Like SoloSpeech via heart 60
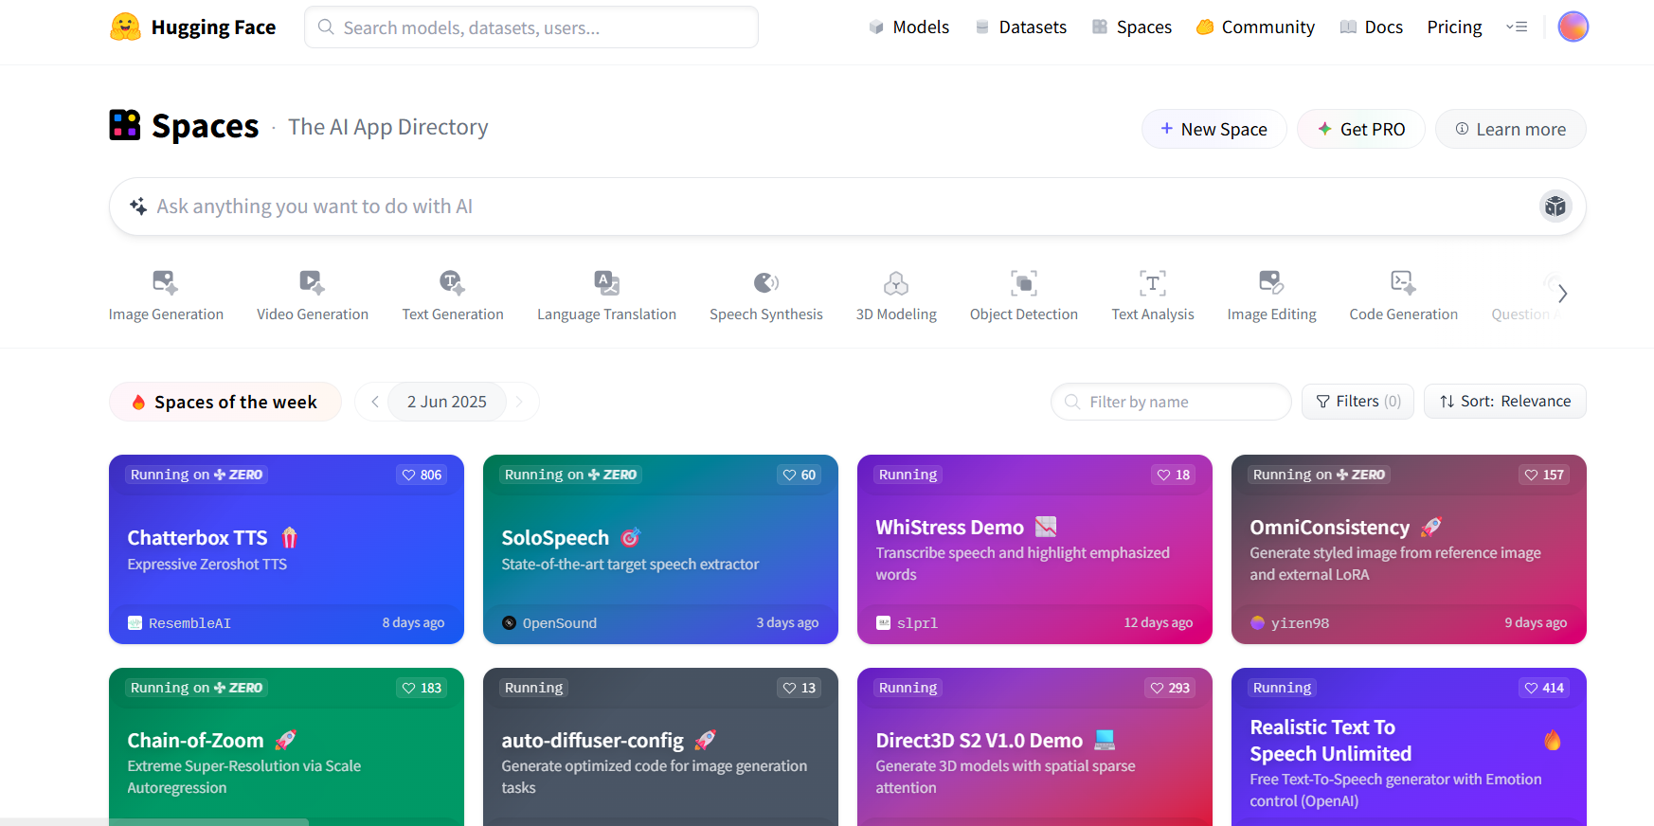The width and height of the screenshot is (1654, 826). tap(799, 475)
